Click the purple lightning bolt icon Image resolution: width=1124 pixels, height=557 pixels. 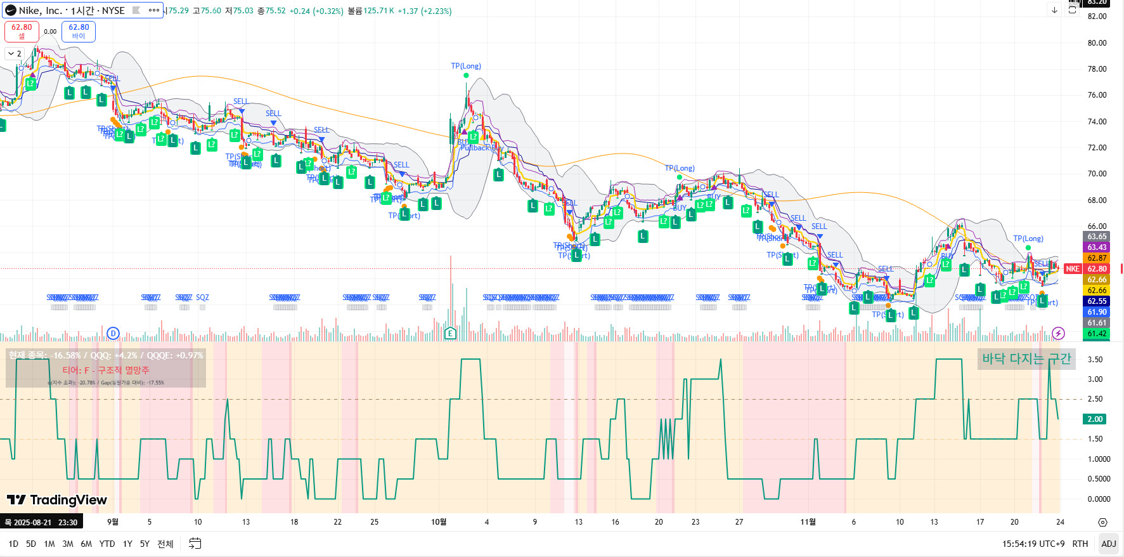click(1058, 333)
